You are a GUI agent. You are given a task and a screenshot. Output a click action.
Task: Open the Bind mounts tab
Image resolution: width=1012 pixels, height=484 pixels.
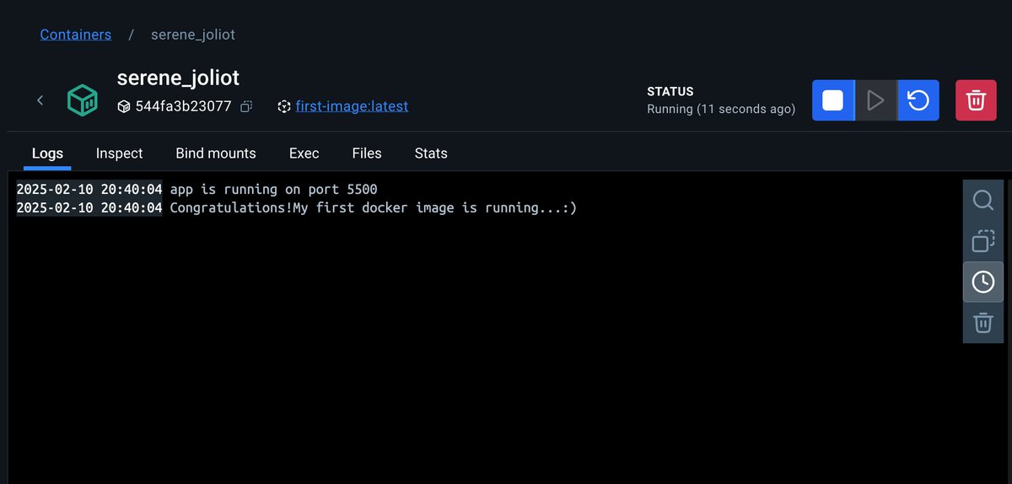click(x=216, y=153)
